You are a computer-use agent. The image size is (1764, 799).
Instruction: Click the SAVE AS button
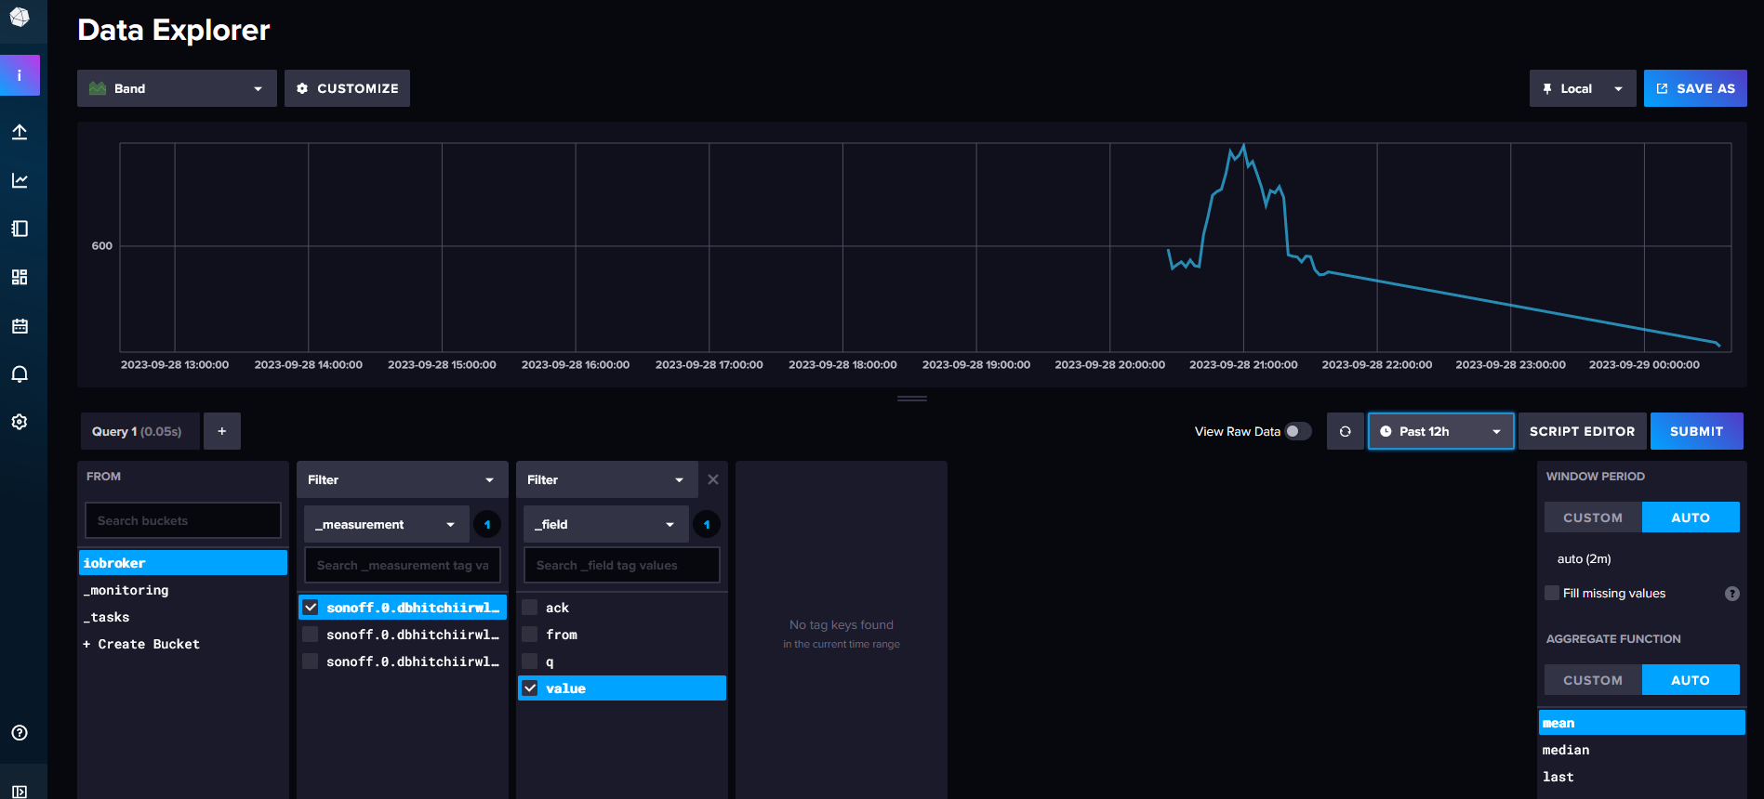pos(1695,88)
